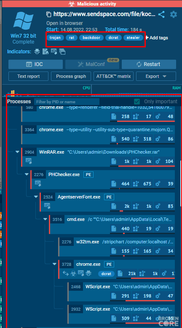Click the EXE icon under WinRAR.exe
The width and height of the screenshot is (182, 328).
coord(28,161)
